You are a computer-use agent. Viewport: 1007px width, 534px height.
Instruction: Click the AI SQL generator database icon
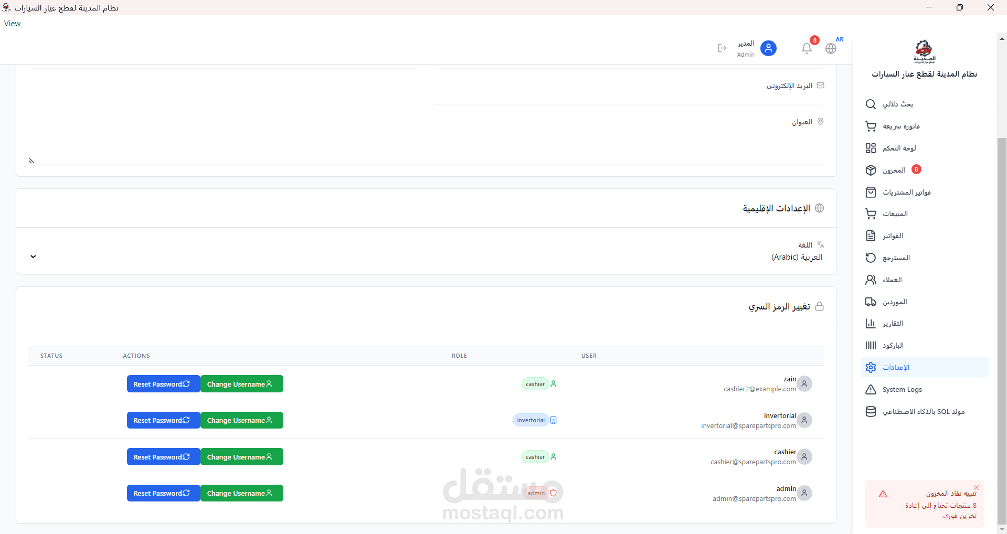(871, 412)
